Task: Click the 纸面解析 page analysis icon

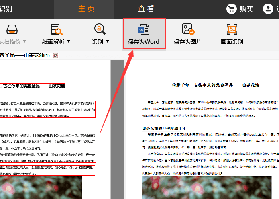Action: click(x=57, y=29)
